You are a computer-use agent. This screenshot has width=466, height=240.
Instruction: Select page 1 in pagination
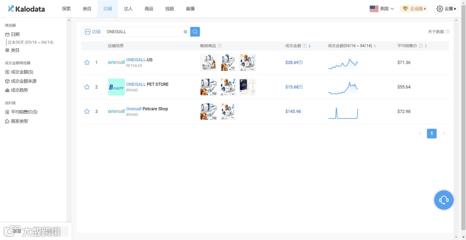[431, 134]
